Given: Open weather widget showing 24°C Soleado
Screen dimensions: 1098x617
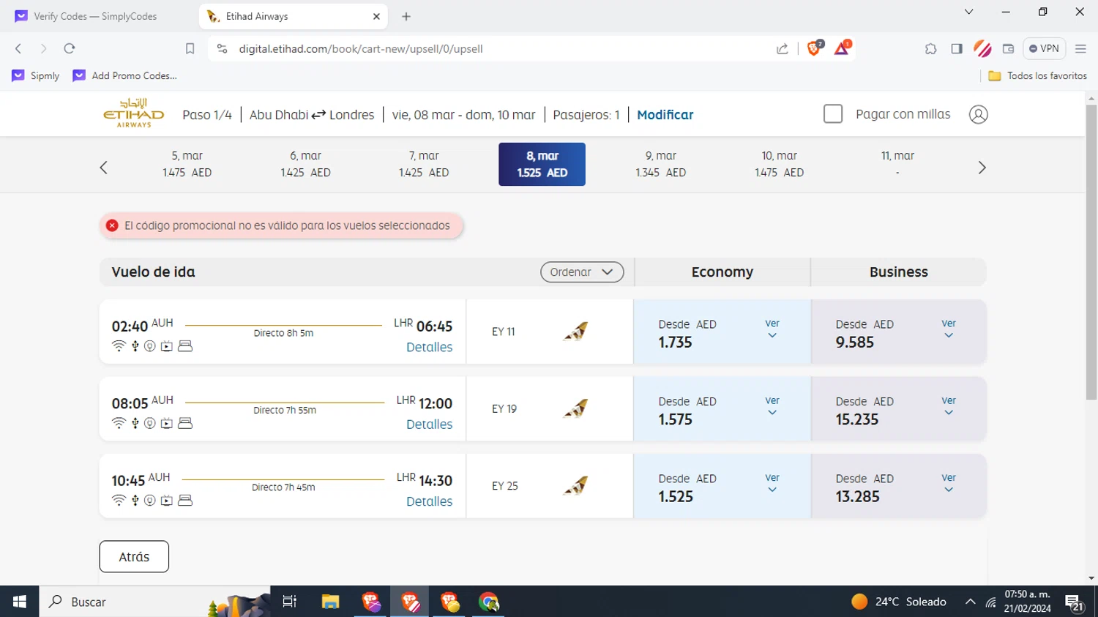Looking at the screenshot, I should [900, 602].
